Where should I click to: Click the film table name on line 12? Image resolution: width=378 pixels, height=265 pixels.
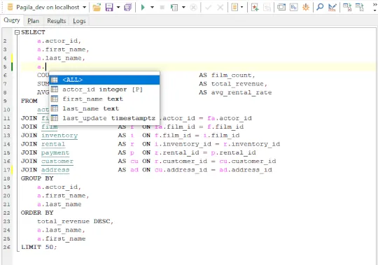click(50, 127)
